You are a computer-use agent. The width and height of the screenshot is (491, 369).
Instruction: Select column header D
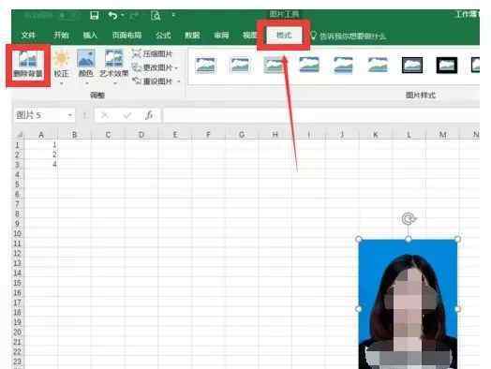tap(141, 135)
